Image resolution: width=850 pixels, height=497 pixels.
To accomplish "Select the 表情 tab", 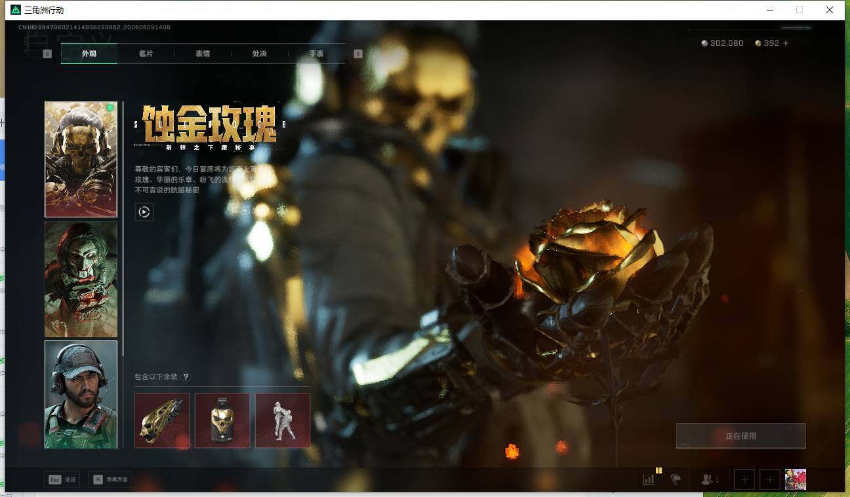I will coord(203,54).
